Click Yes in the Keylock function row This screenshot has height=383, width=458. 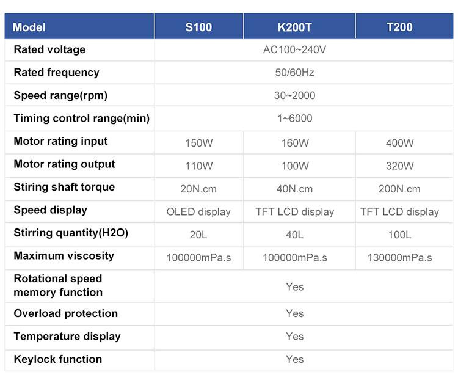tap(294, 359)
